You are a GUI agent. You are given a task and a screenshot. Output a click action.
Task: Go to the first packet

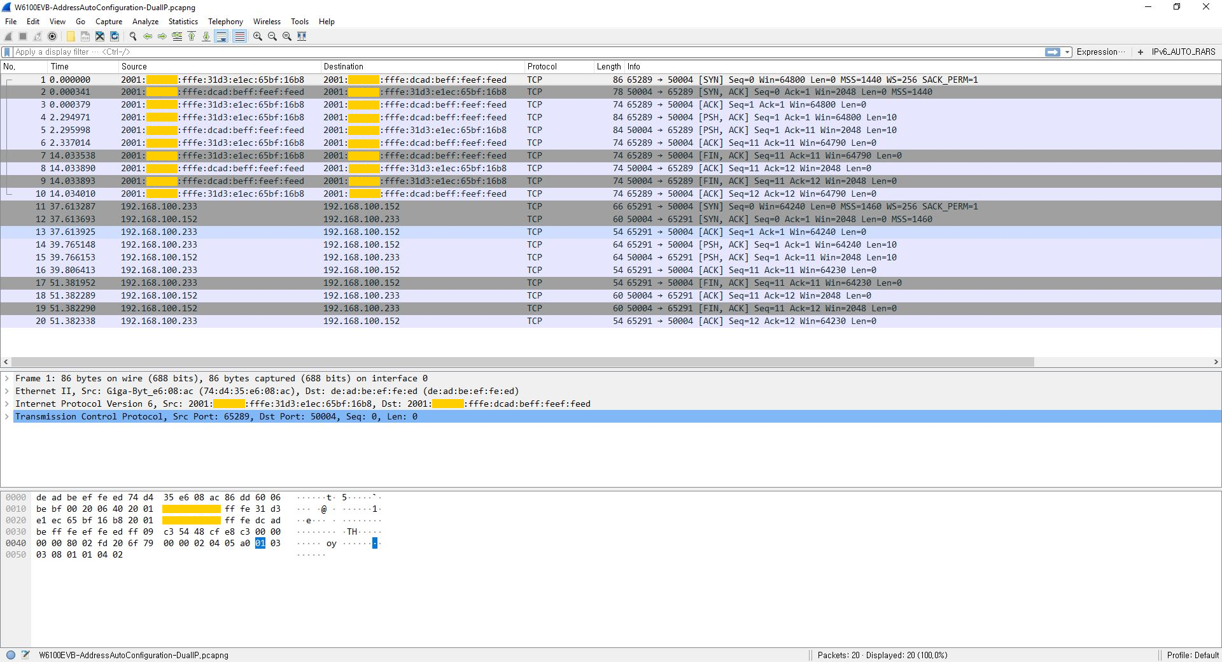click(x=192, y=36)
